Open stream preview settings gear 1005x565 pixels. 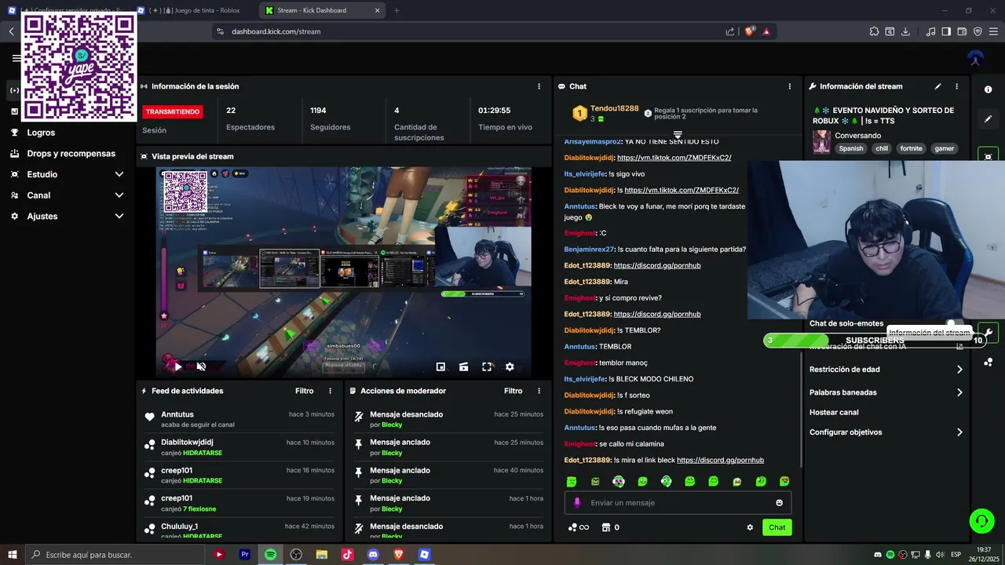pyautogui.click(x=510, y=366)
